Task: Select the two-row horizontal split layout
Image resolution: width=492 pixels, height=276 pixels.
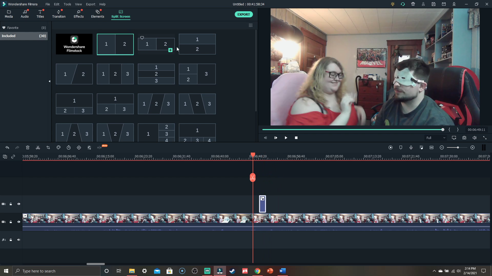Action: click(x=197, y=44)
